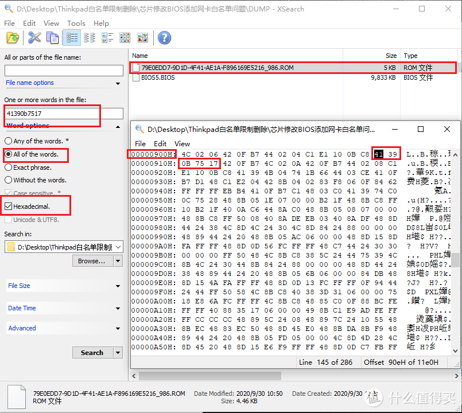Click the file icon of the ROM result
The width and height of the screenshot is (462, 413).
(136, 68)
